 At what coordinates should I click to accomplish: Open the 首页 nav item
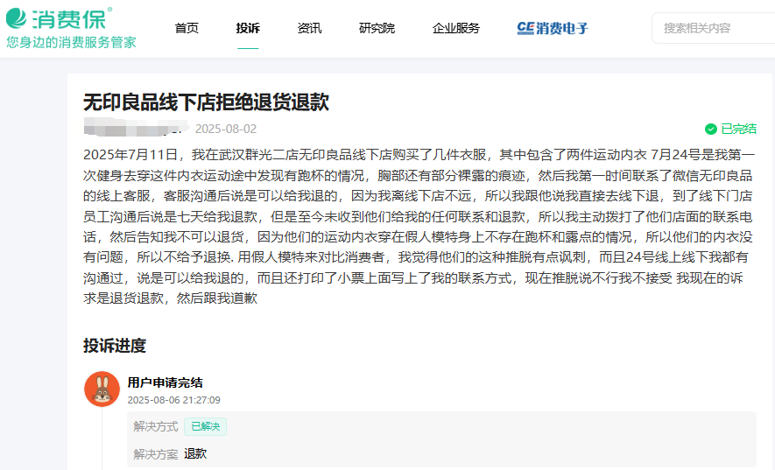[x=187, y=28]
